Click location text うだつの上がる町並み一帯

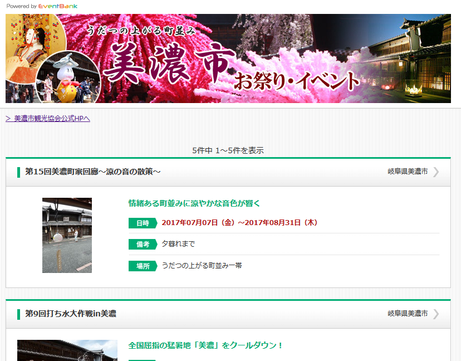point(202,265)
